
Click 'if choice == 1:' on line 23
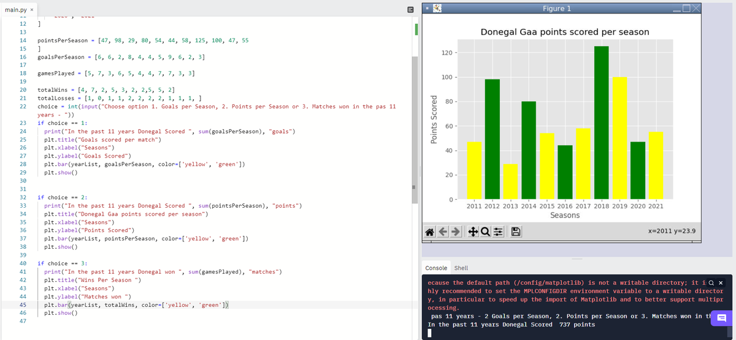click(x=63, y=123)
